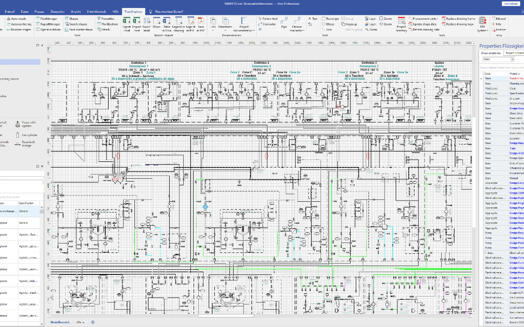Open the Hilfe ribbon tab
This screenshot has width=524, height=327.
(x=115, y=11)
